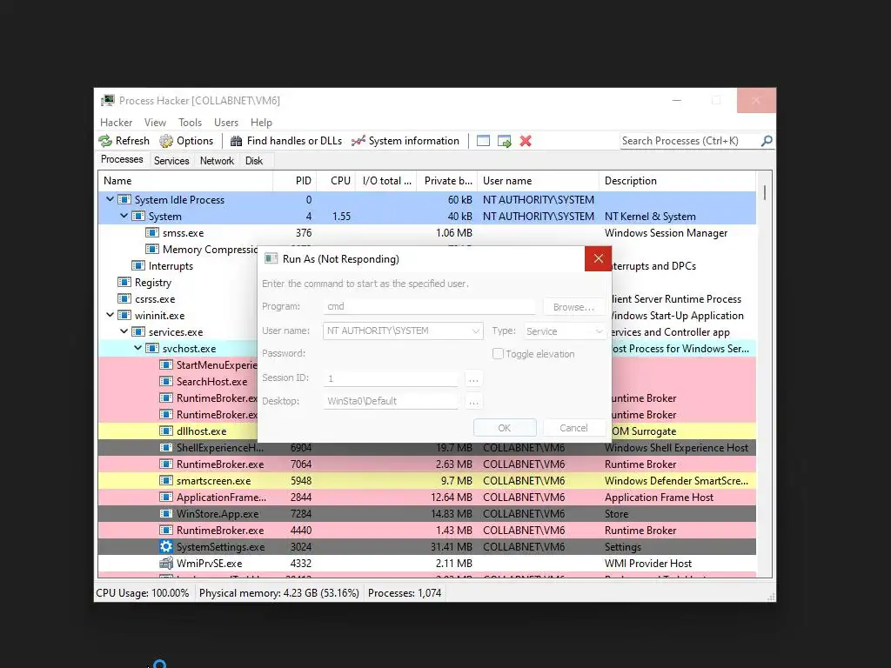The height and width of the screenshot is (668, 891).
Task: Click the Session ID input field
Action: pos(391,379)
